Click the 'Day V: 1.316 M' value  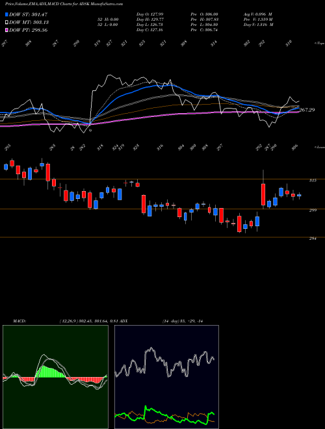click(258, 25)
